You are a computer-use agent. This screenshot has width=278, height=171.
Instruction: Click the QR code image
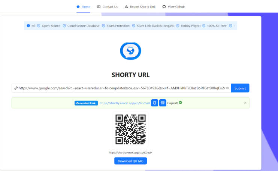tap(130, 130)
